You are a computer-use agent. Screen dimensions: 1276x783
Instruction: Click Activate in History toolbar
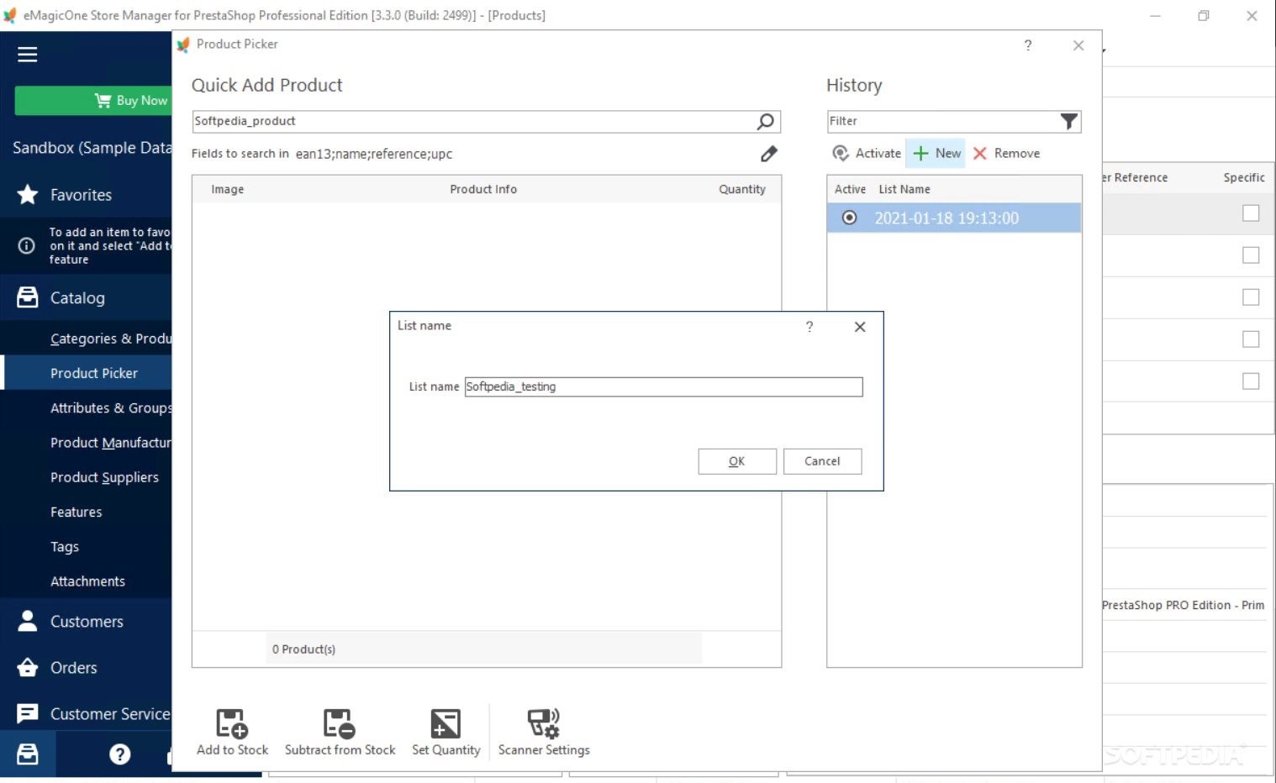[x=867, y=153]
